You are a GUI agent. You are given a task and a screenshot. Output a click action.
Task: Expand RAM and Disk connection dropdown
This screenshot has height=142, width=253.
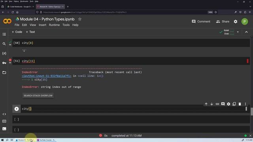tap(238, 32)
